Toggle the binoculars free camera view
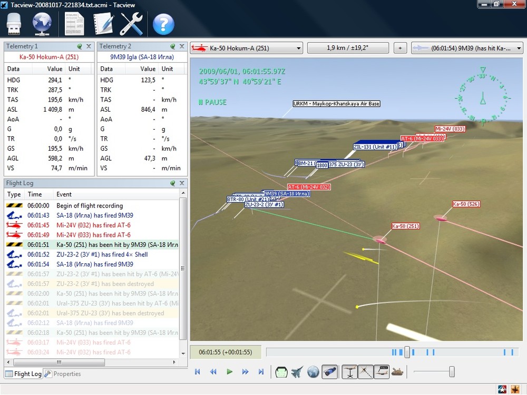Viewport: 527px width, 395px height. pyautogui.click(x=330, y=372)
